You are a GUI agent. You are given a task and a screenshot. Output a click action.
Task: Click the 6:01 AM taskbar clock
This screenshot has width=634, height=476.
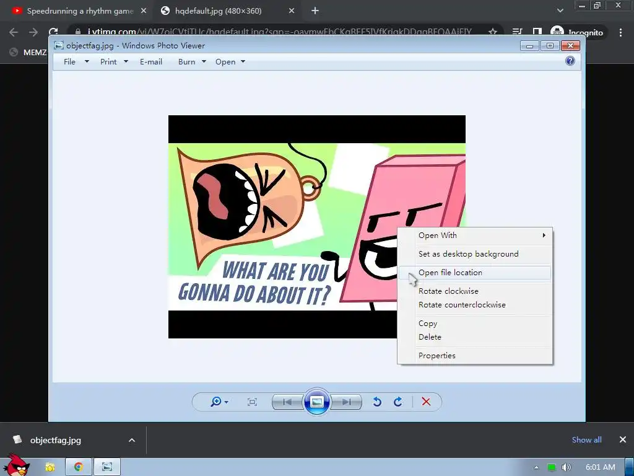point(601,467)
